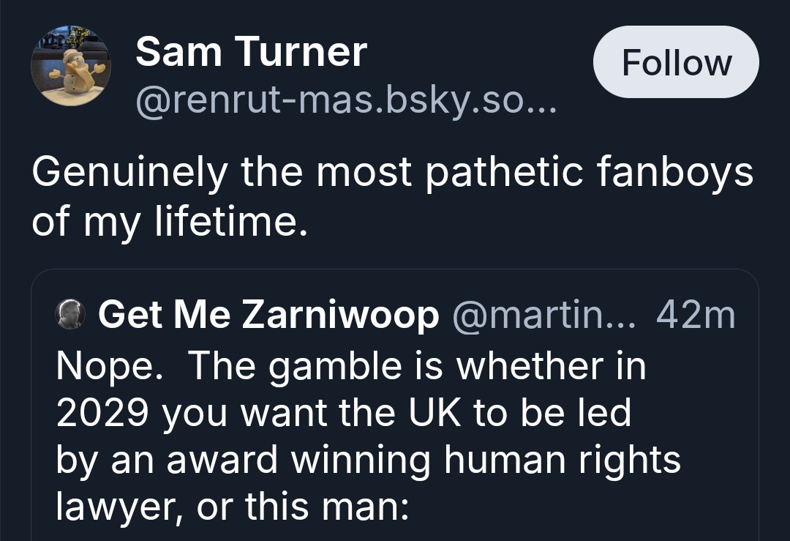Tap Get Me Zarniwoop's small avatar
790x541 pixels.
tap(70, 315)
